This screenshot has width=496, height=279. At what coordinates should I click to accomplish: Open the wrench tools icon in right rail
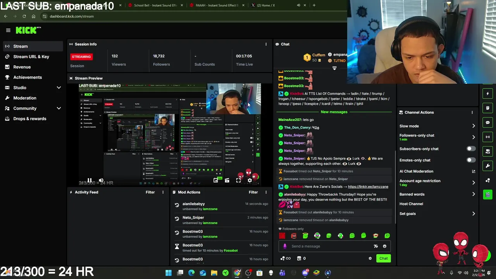click(x=488, y=166)
